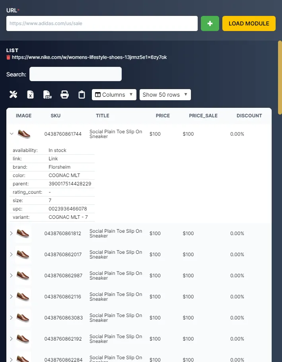The height and width of the screenshot is (362, 282).
Task: Click the vertical page scrollbar thumb
Action: [x=280, y=78]
